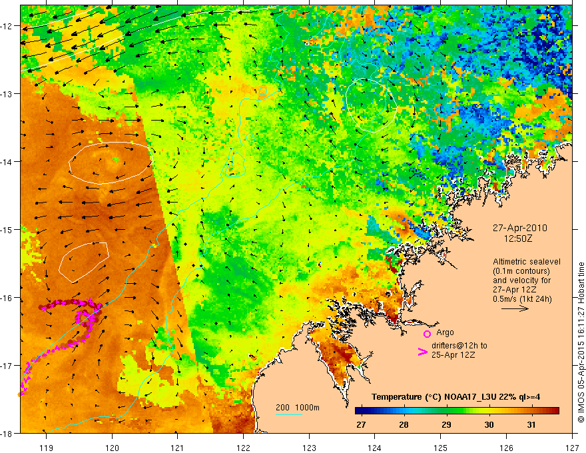586x453 pixels.
Task: Click latitude axis label '-18'
Action: coord(7,433)
